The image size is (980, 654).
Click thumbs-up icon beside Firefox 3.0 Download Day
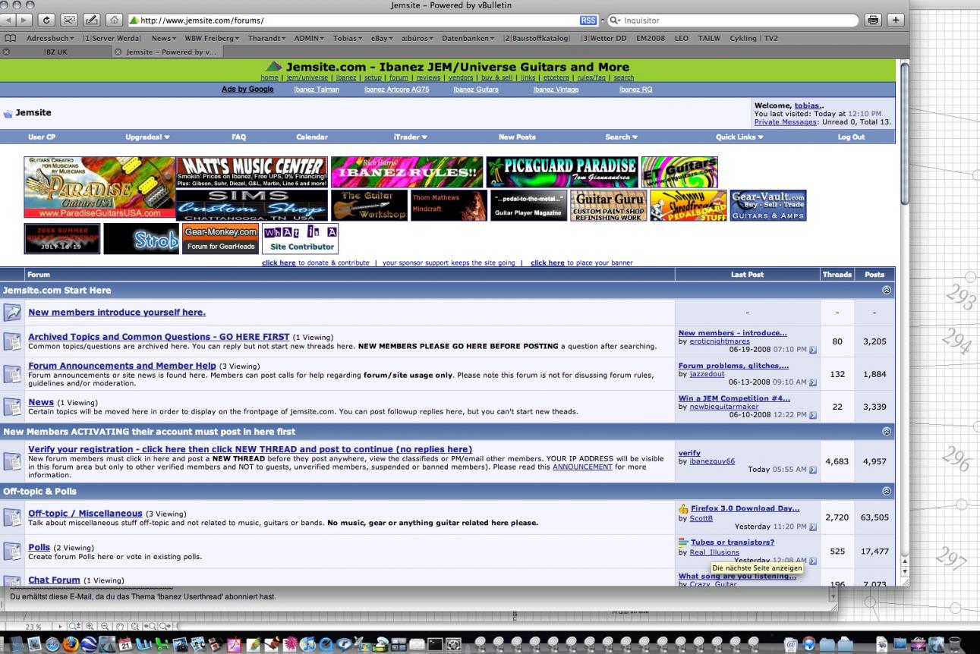click(x=683, y=508)
